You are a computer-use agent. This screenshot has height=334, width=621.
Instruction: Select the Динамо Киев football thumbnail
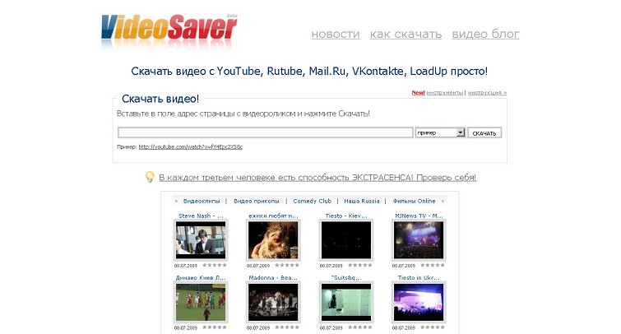[x=201, y=302]
